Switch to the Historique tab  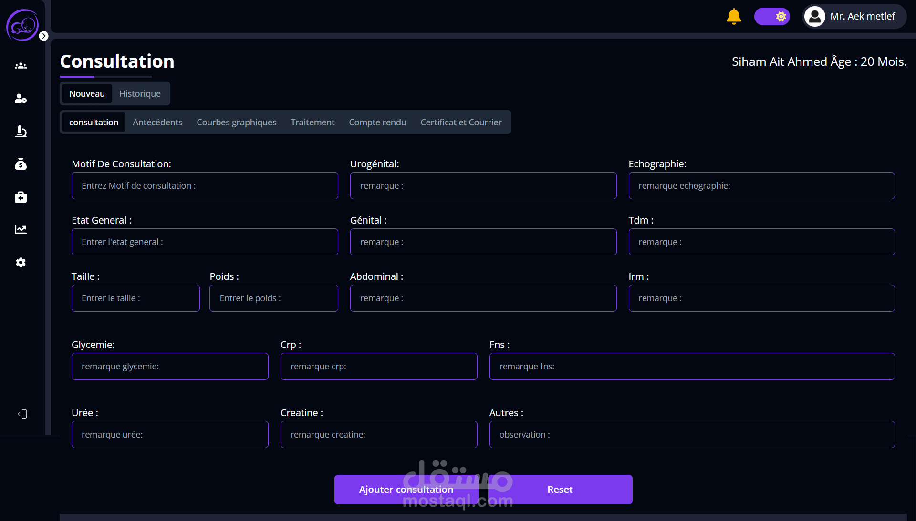point(140,93)
